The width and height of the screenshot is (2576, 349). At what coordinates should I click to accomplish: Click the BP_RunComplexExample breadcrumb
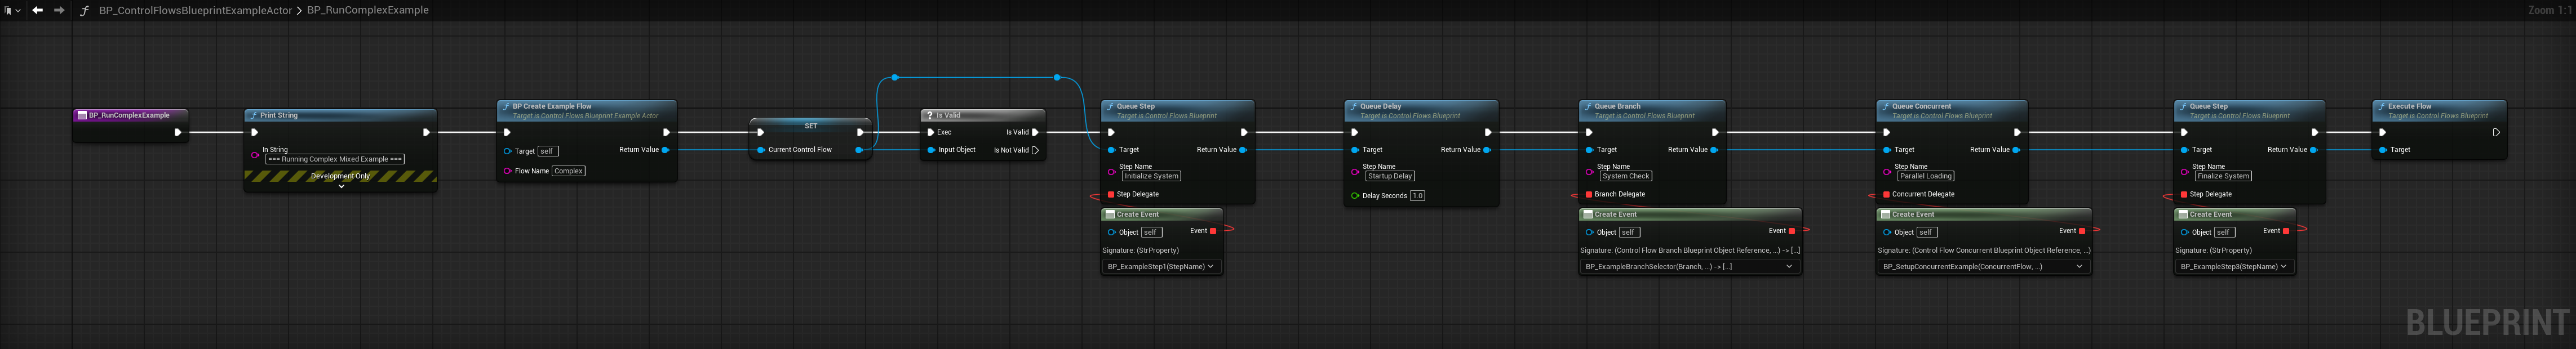(x=367, y=10)
